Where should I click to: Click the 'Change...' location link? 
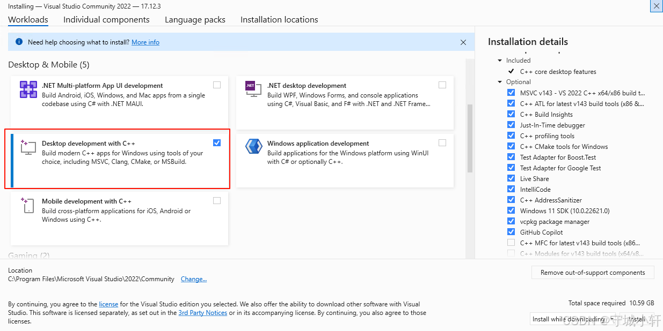[x=194, y=279]
